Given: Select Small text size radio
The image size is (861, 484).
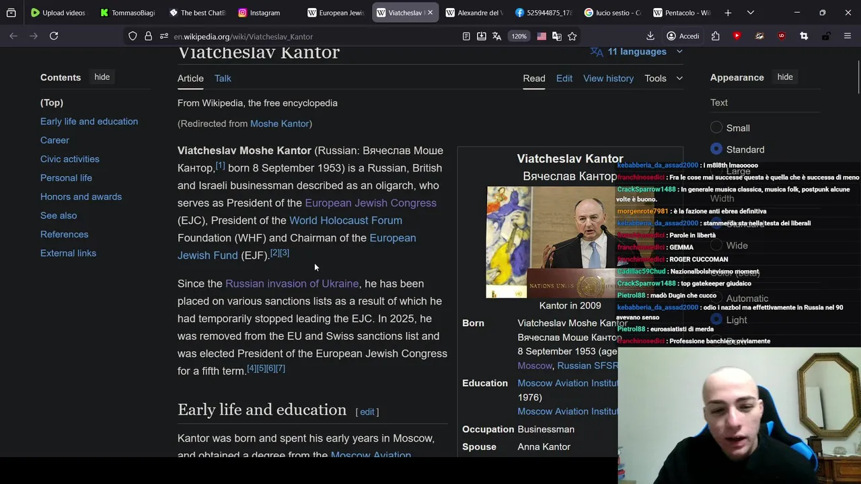Looking at the screenshot, I should [x=716, y=128].
